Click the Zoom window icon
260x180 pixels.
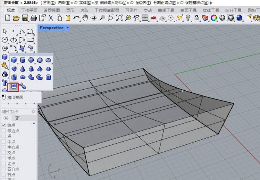pyautogui.click(x=111, y=18)
